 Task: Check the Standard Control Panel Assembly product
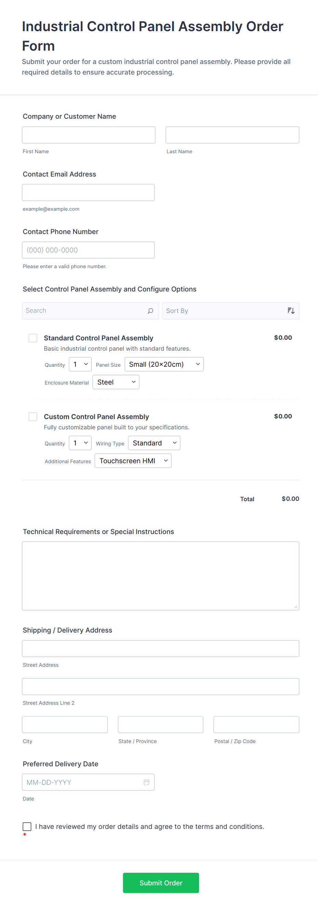(x=32, y=338)
